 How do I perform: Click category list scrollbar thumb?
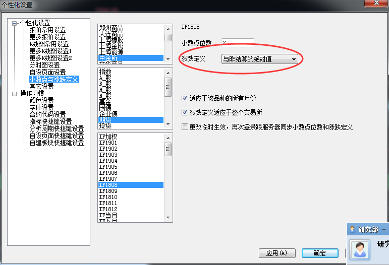[x=168, y=87]
